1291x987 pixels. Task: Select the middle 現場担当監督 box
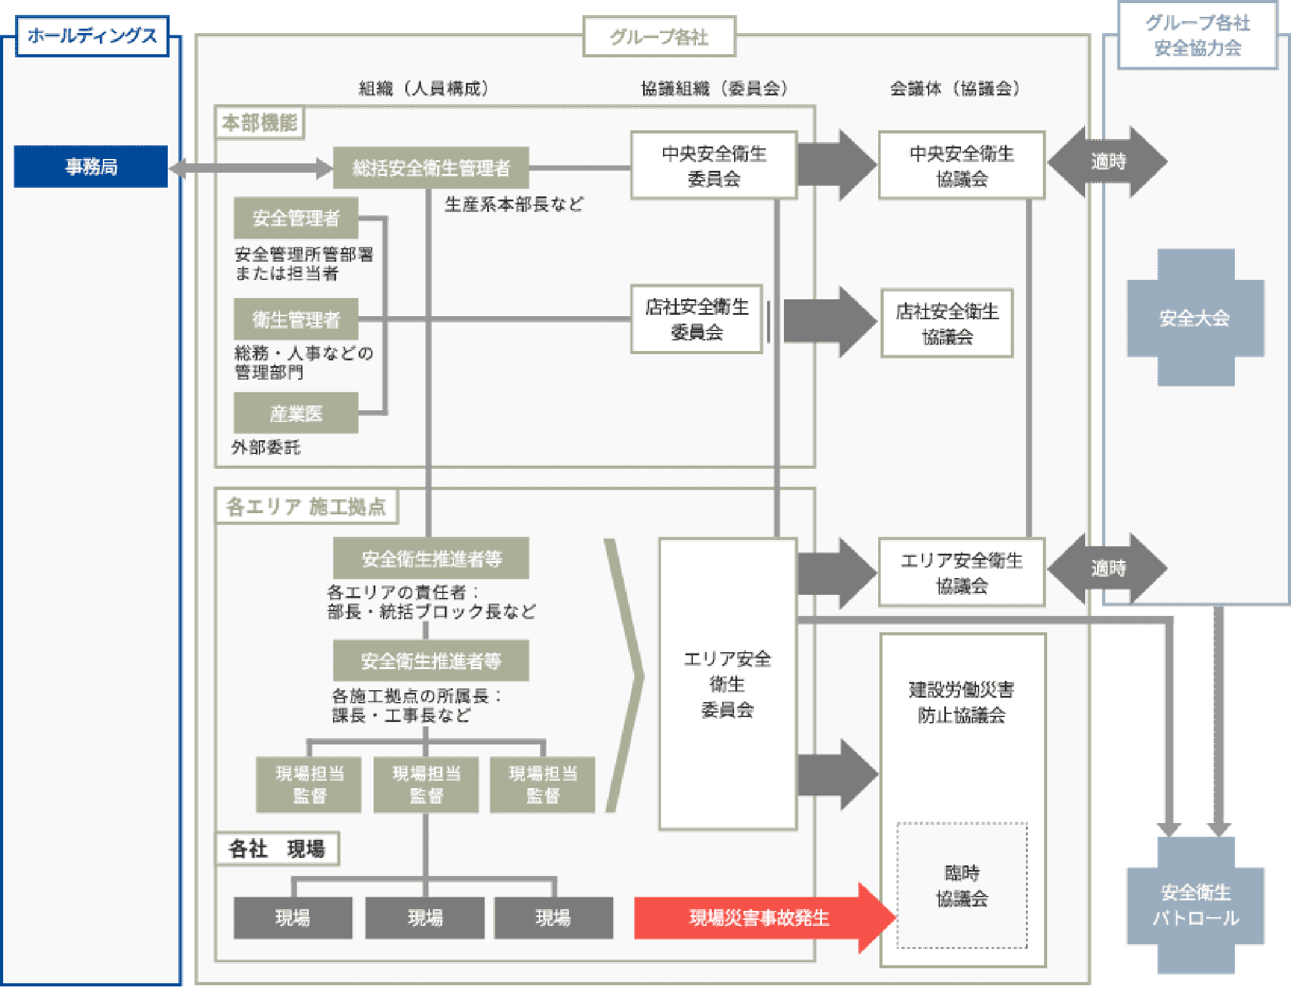point(426,784)
